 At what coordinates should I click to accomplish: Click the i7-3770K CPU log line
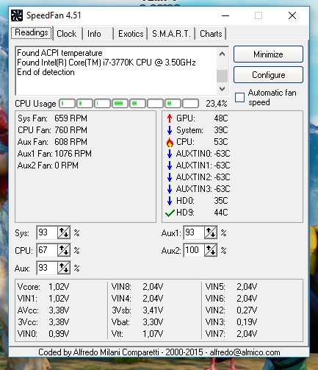click(x=106, y=63)
